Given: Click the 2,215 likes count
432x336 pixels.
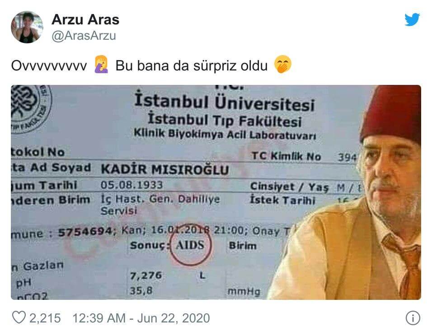Looking at the screenshot, I should pyautogui.click(x=45, y=318).
